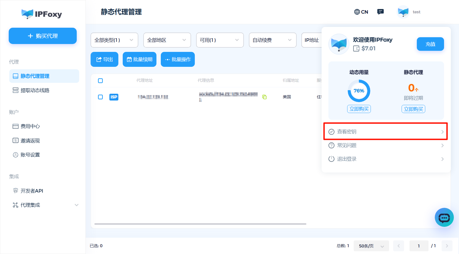459x254 pixels.
Task: Select the 批量操作 batch actions icon
Action: click(168, 59)
